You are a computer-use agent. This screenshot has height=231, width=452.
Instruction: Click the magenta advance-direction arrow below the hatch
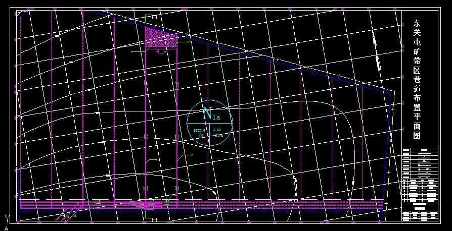click(x=162, y=51)
